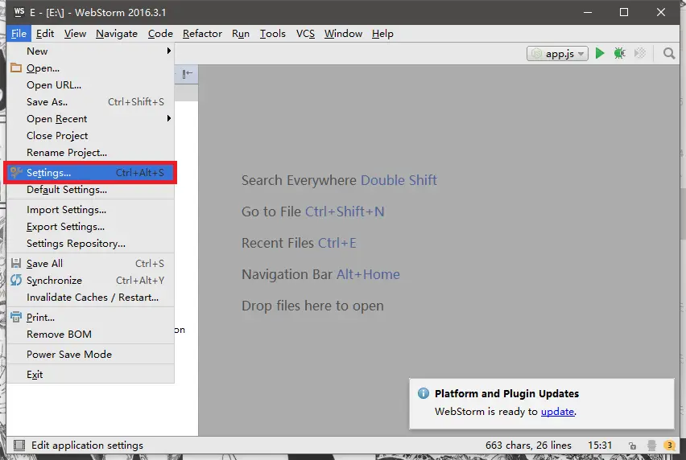Click the Synchronize refresh icon
686x460 pixels.
(x=16, y=280)
